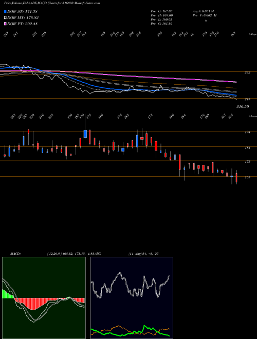The width and height of the screenshot is (257, 339).
Task: Click the magenta DOW PT legend swatch
Action: click(5, 24)
